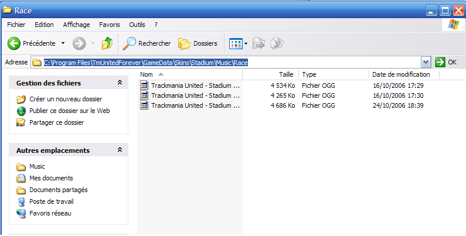
Task: Open the view mode dropdown arrow
Action: pyautogui.click(x=246, y=44)
